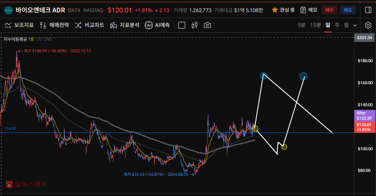Click the 지수이동평균 indicator label
The image size is (376, 196).
click(x=15, y=39)
